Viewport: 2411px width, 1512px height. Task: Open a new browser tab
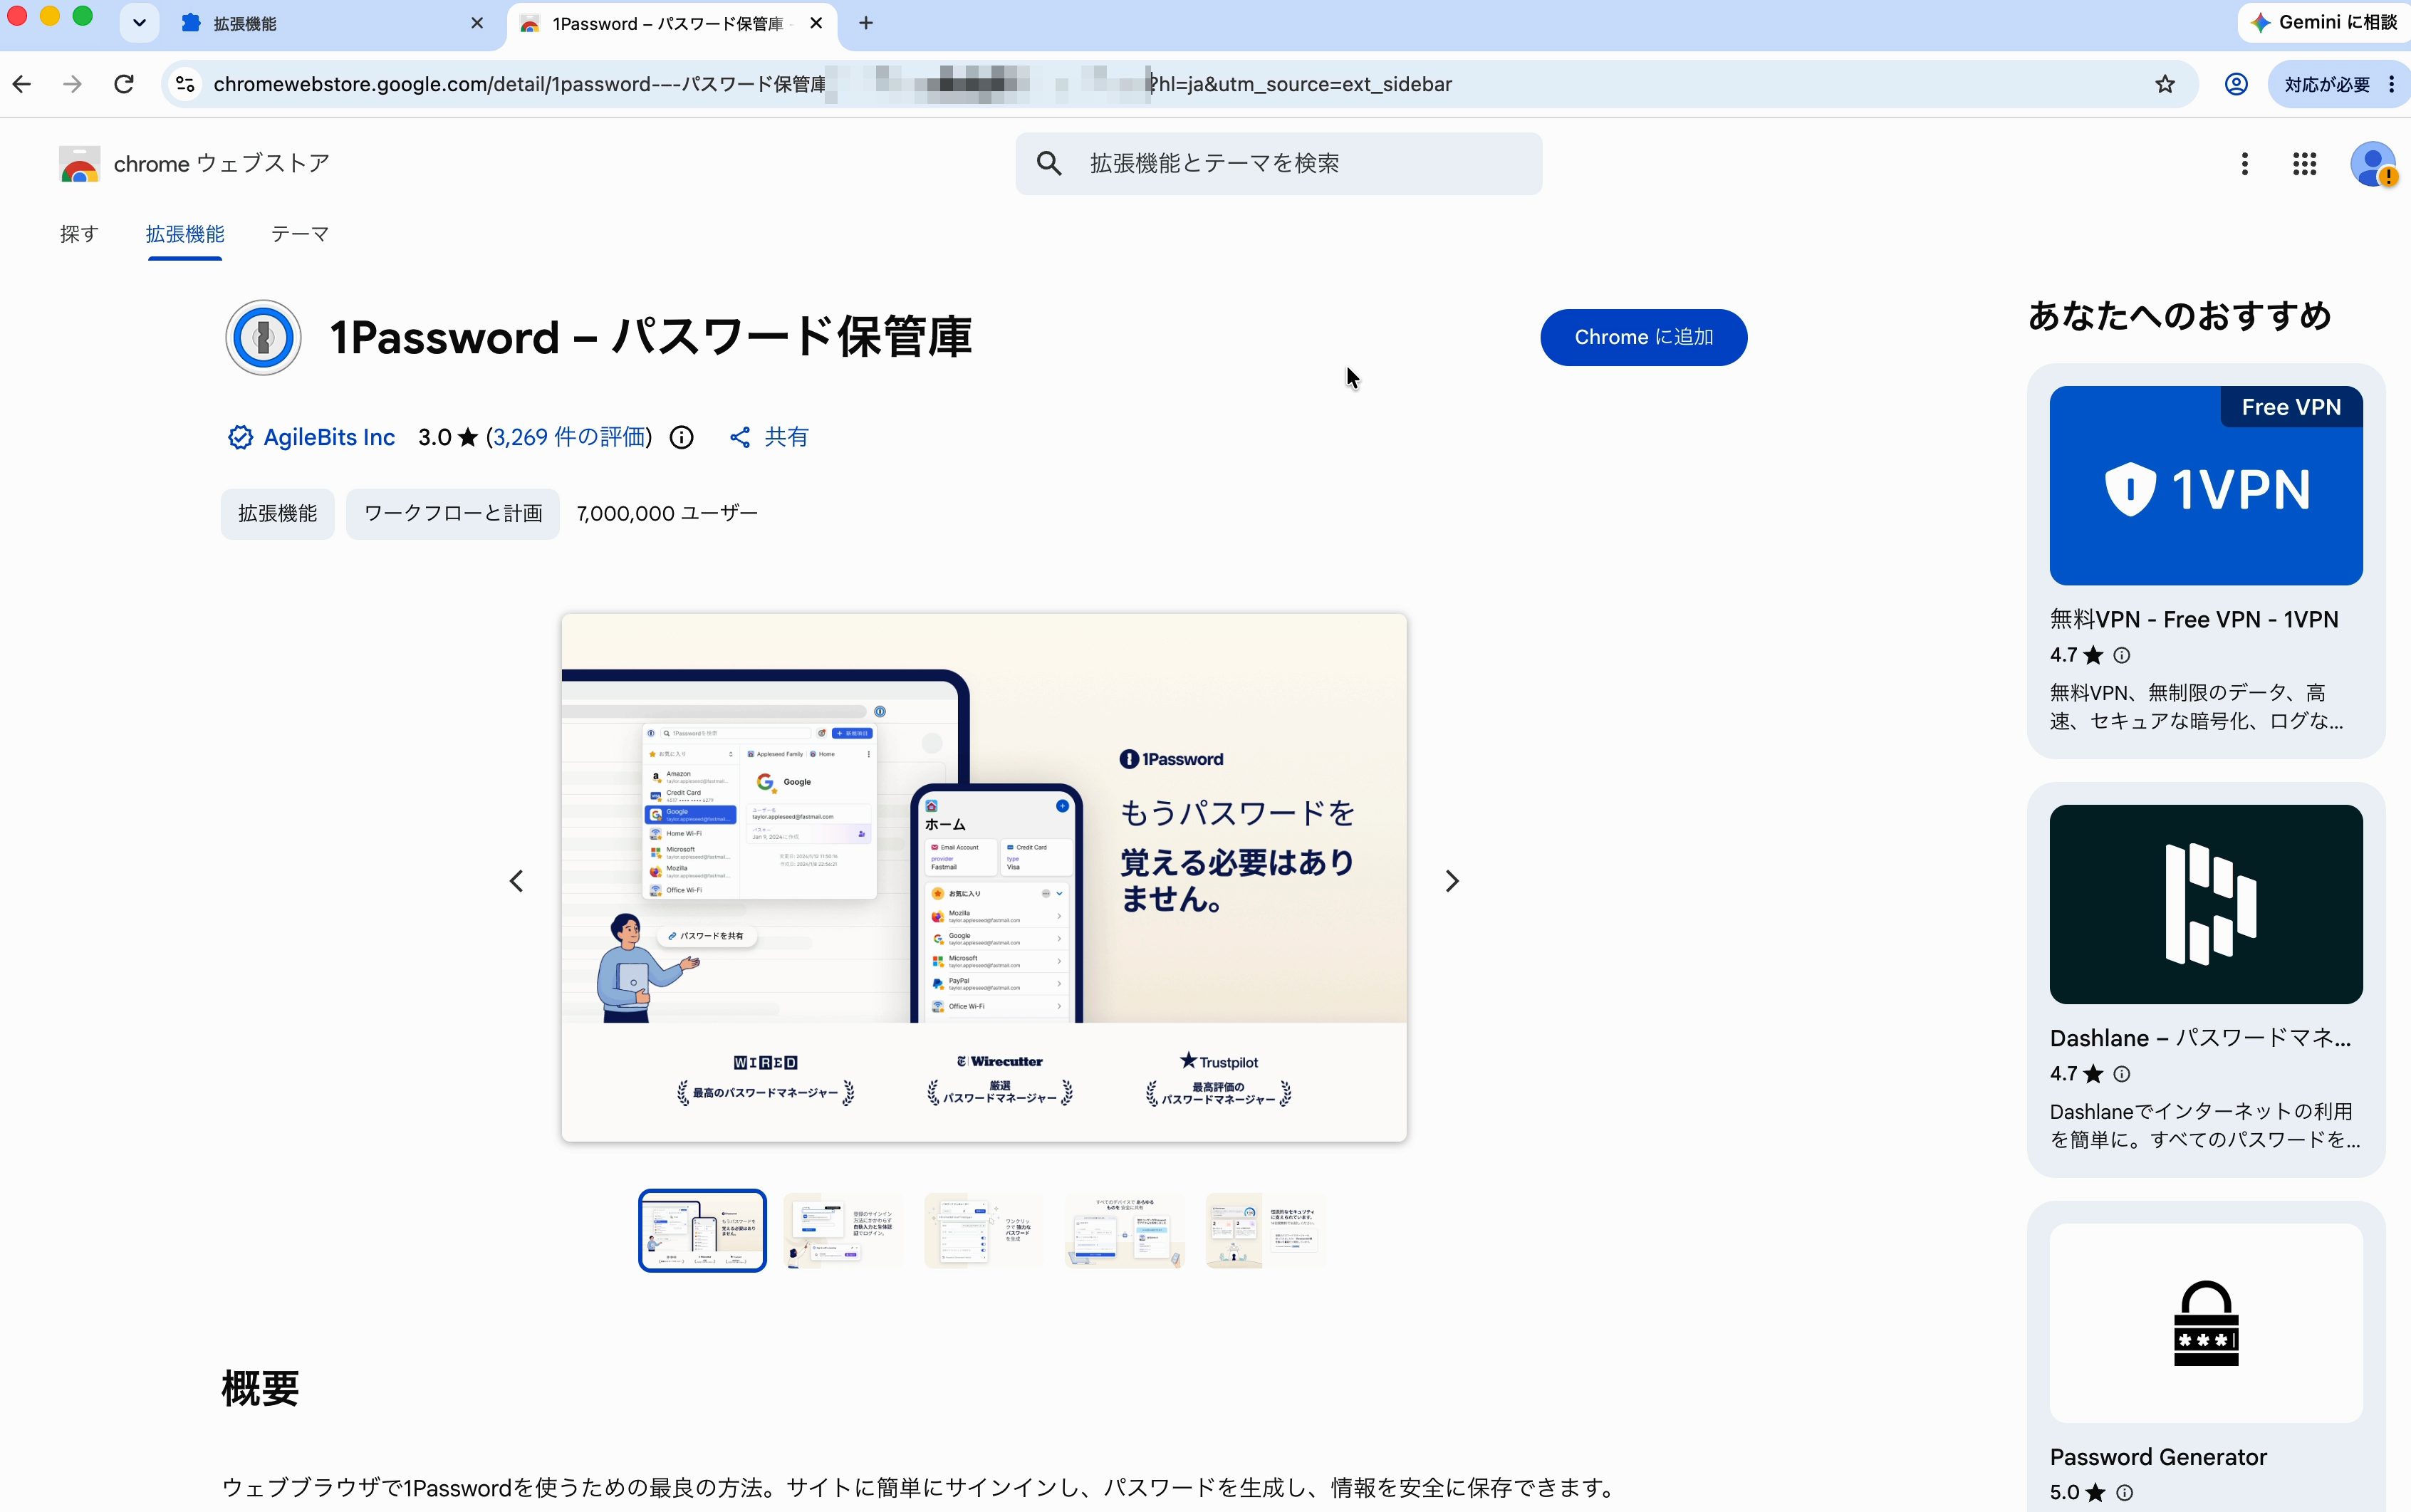coord(866,23)
